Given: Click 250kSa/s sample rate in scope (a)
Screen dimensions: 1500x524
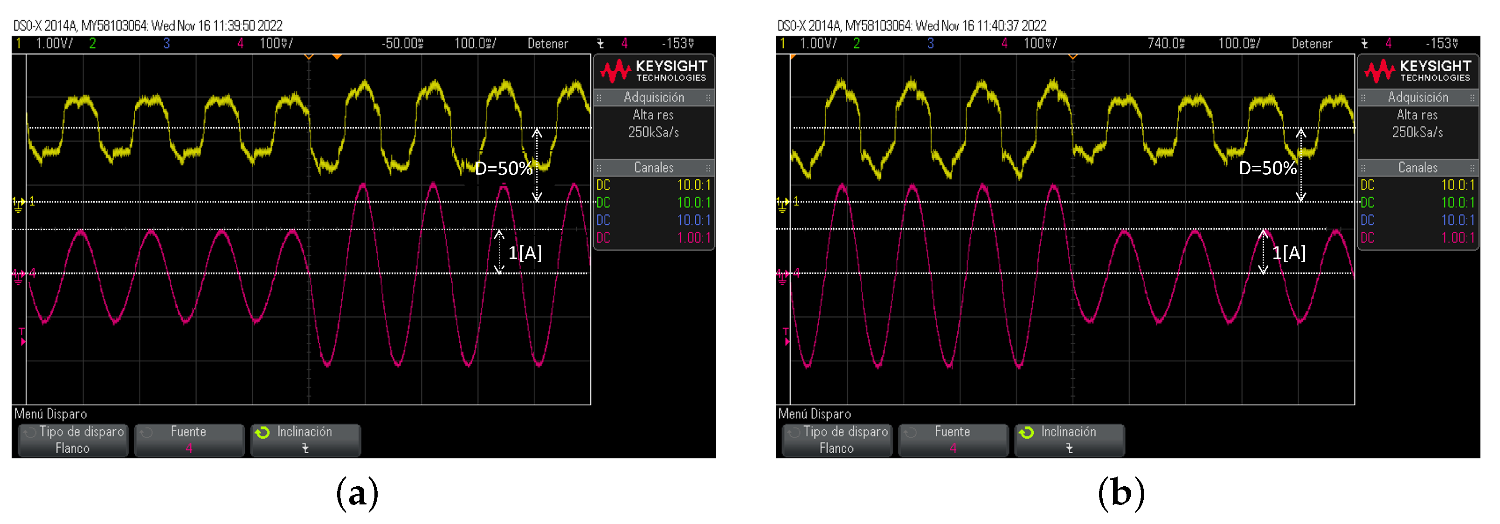Looking at the screenshot, I should [x=653, y=133].
